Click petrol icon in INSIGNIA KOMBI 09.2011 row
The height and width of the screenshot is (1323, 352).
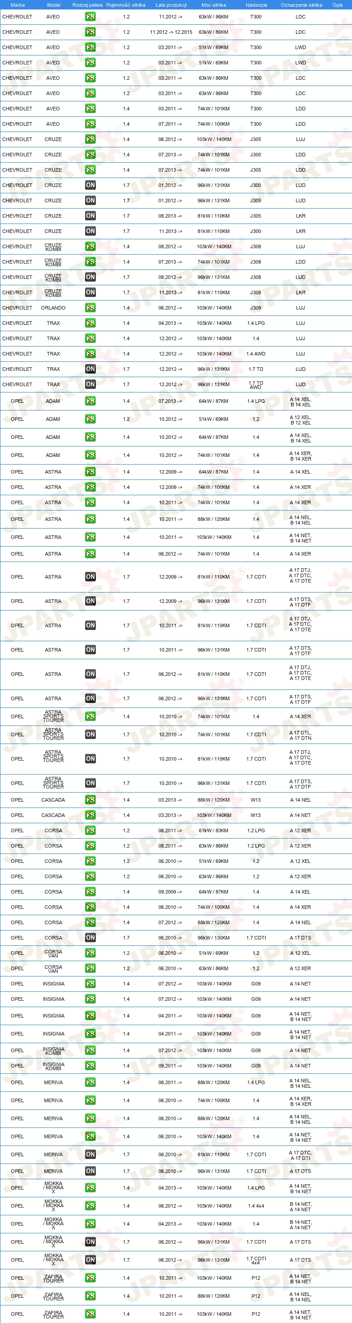(90, 1066)
